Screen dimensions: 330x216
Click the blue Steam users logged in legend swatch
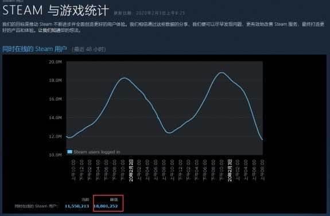tap(69, 152)
